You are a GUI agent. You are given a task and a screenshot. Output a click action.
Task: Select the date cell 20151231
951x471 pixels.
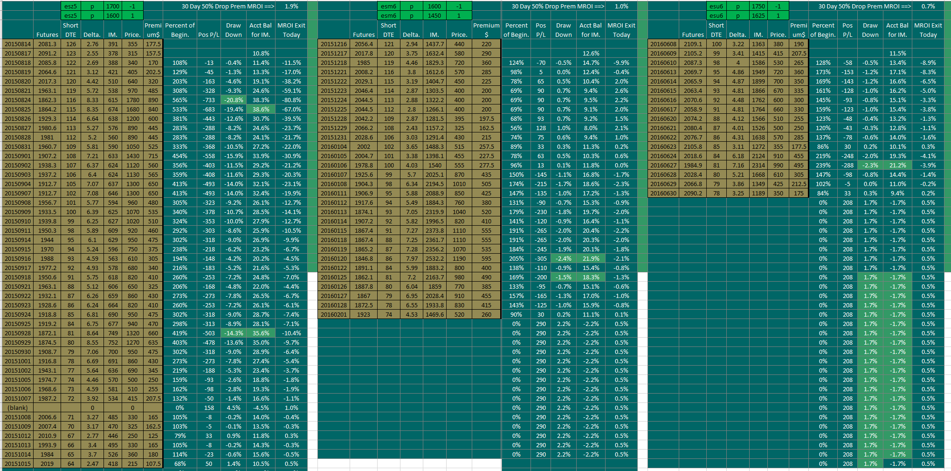(334, 138)
